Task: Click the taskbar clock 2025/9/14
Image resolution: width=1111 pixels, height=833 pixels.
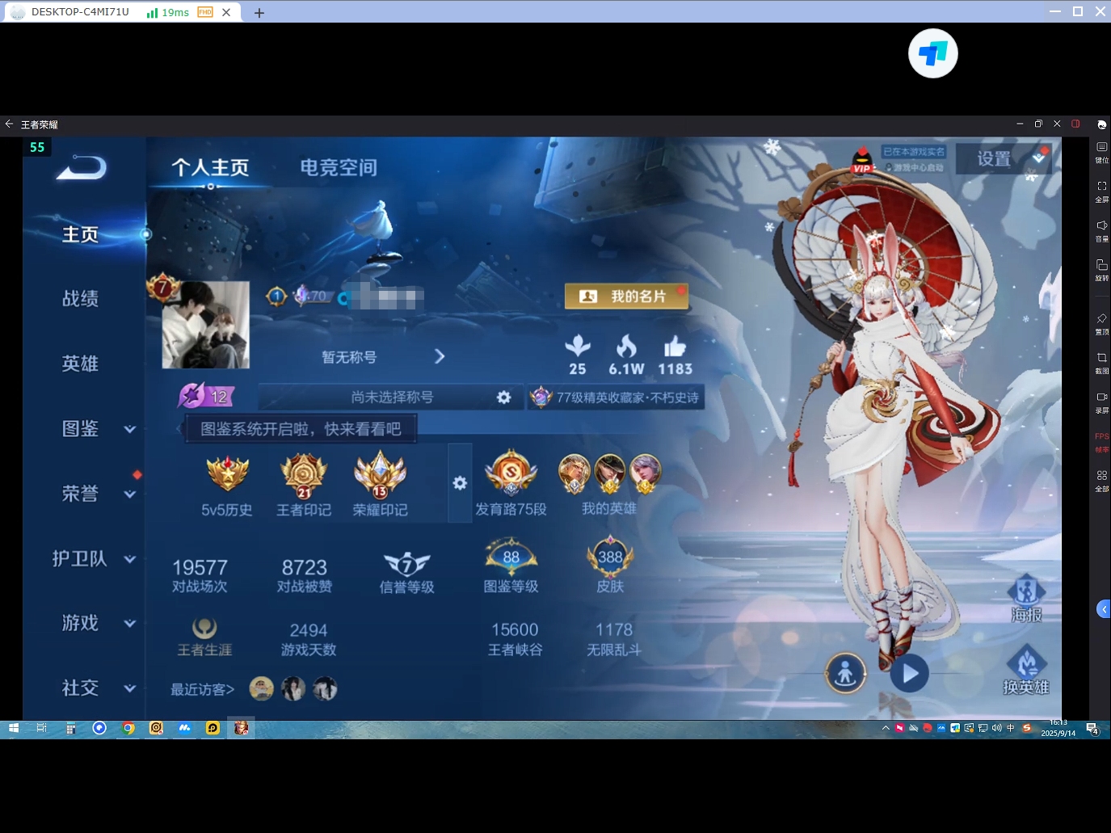Action: (x=1058, y=728)
